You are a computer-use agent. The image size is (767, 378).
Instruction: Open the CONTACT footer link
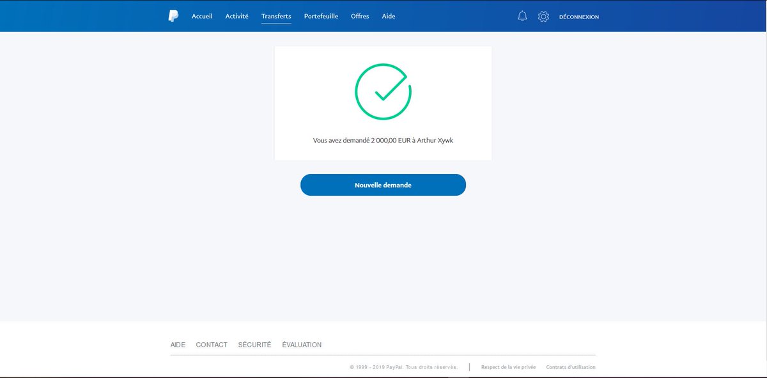pos(212,345)
